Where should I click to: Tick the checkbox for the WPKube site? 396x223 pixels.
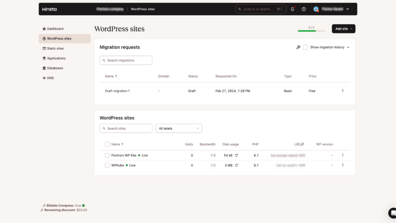[107, 165]
